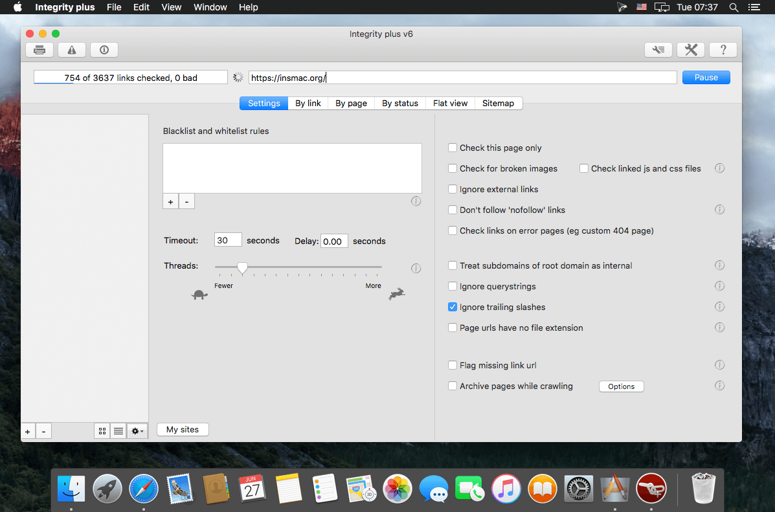The image size is (775, 512).
Task: Open archive Options button
Action: [622, 386]
